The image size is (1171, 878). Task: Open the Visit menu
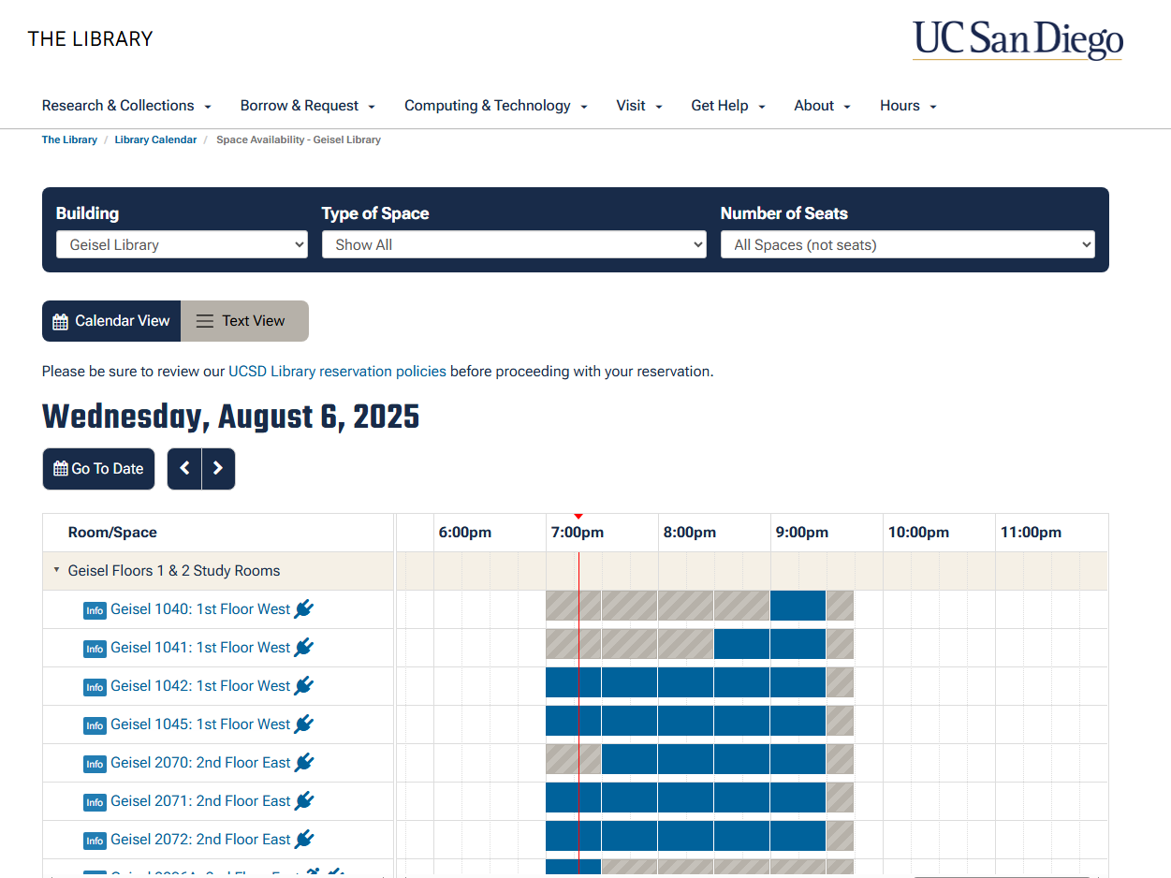tap(639, 106)
